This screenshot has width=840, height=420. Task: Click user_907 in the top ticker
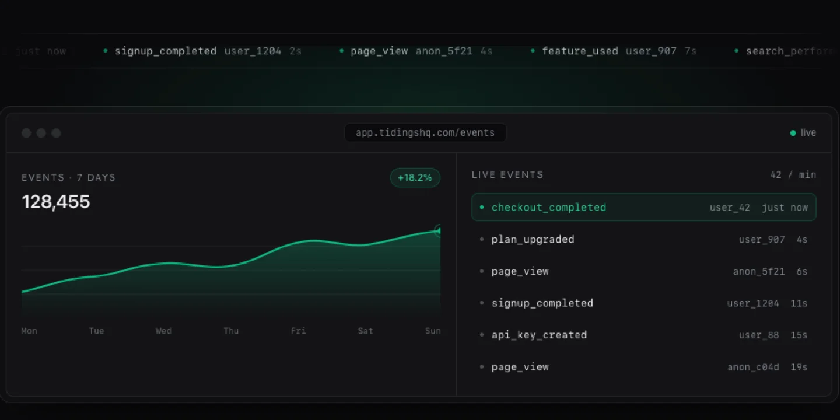pos(651,51)
